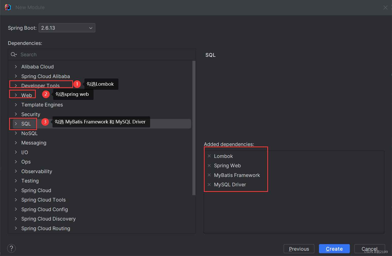Select the Template Engines category
Image resolution: width=392 pixels, height=256 pixels.
click(x=42, y=105)
